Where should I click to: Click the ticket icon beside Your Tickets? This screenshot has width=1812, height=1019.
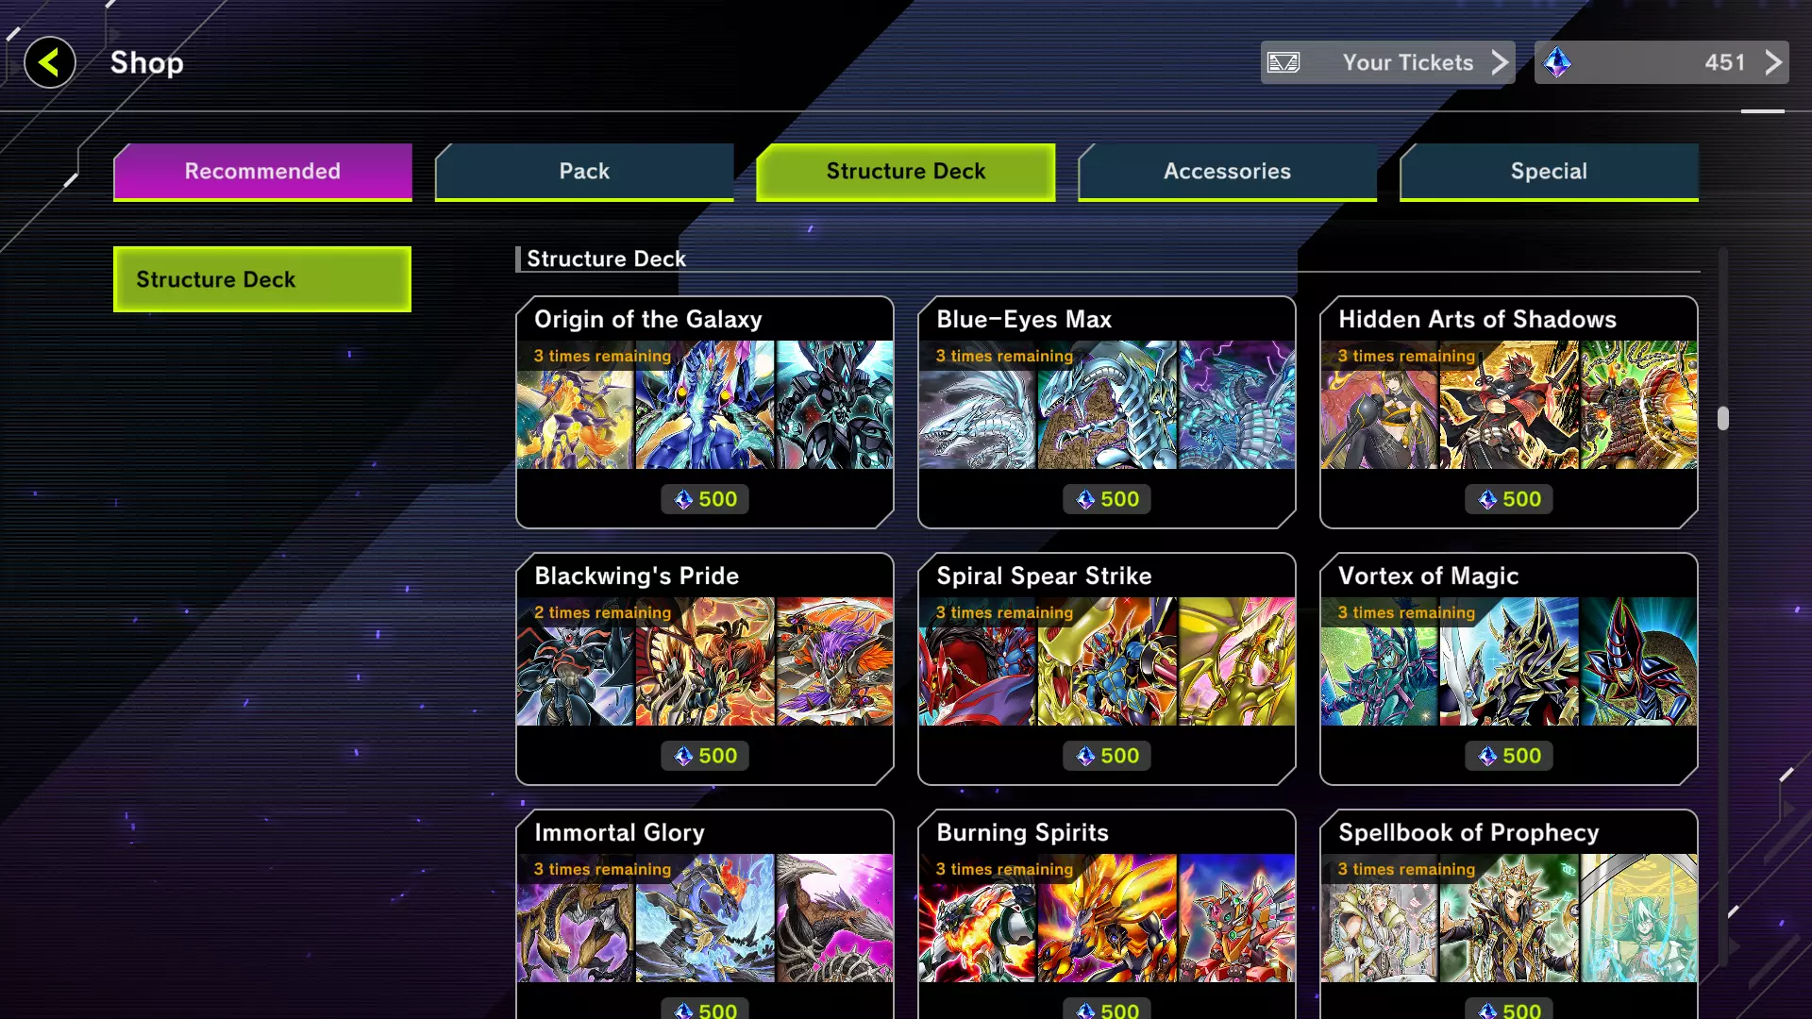1283,63
